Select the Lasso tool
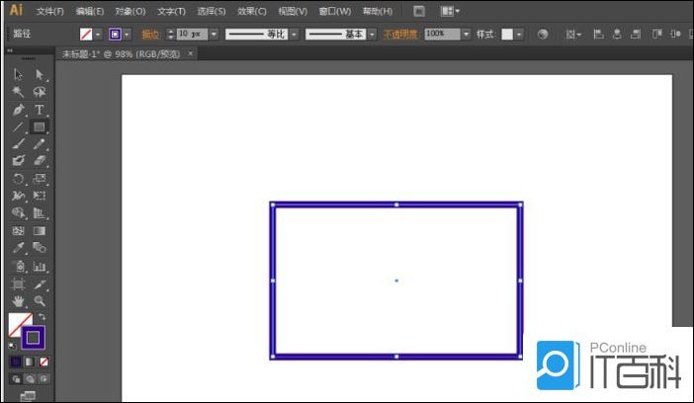The width and height of the screenshot is (694, 403). tap(40, 92)
